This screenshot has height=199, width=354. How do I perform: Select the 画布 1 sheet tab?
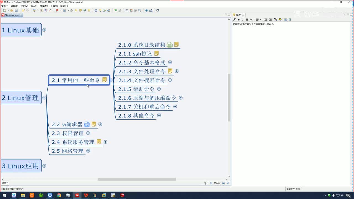pyautogui.click(x=5, y=183)
